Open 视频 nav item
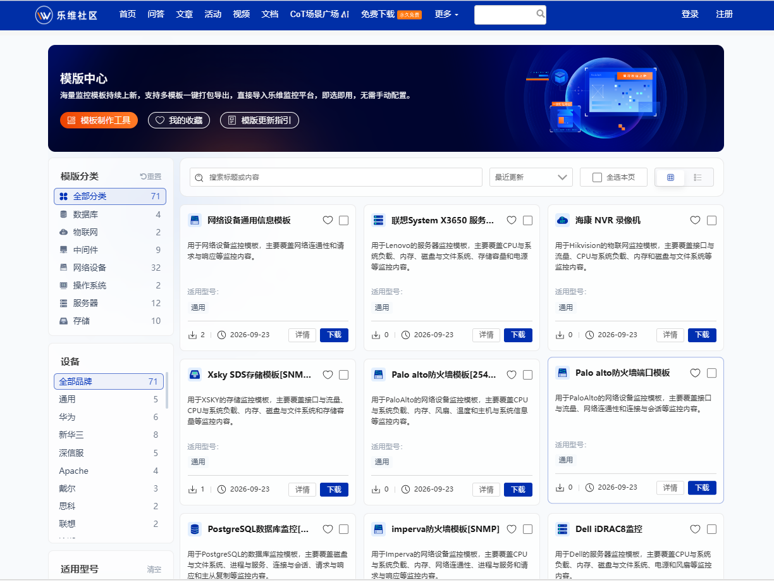The width and height of the screenshot is (774, 582). tap(242, 14)
